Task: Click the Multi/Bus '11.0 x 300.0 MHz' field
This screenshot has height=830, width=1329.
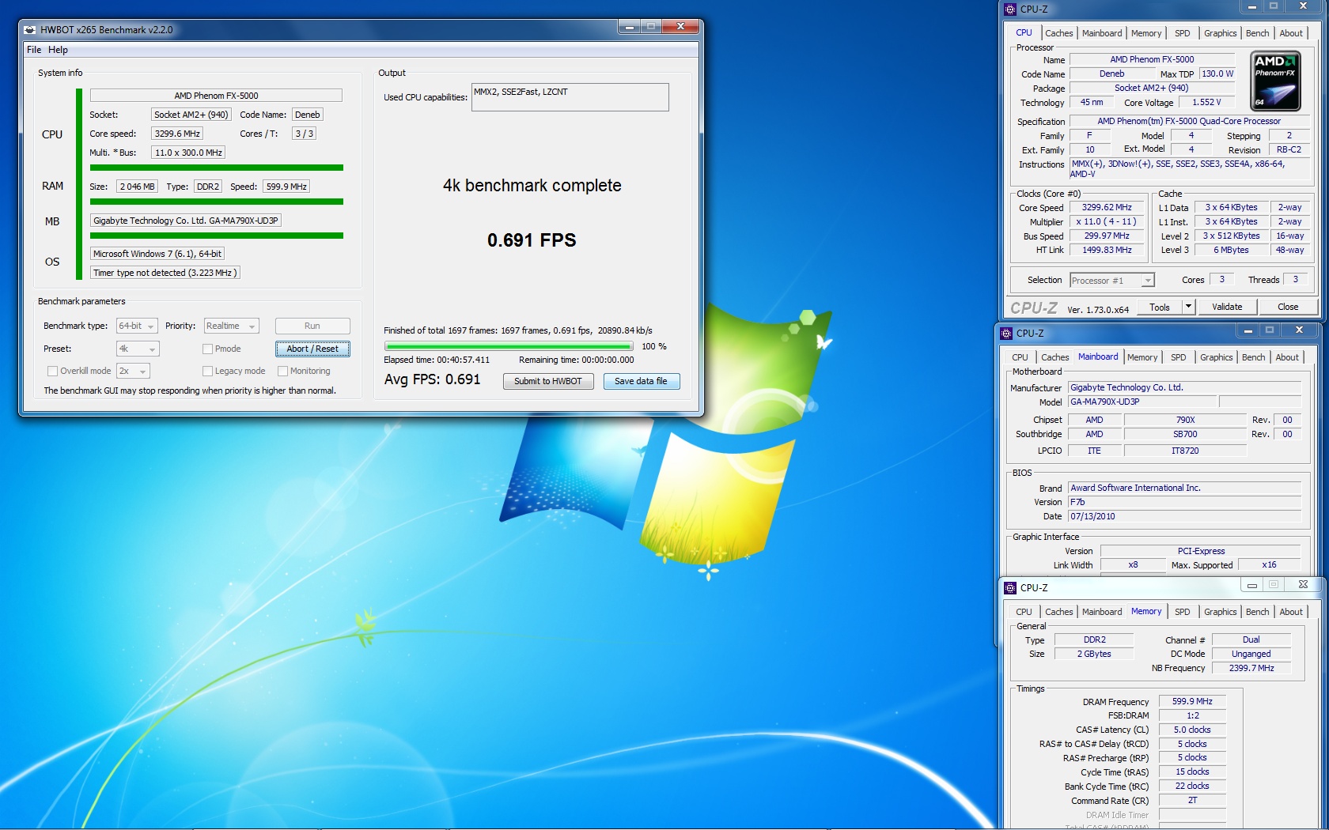Action: click(x=188, y=153)
